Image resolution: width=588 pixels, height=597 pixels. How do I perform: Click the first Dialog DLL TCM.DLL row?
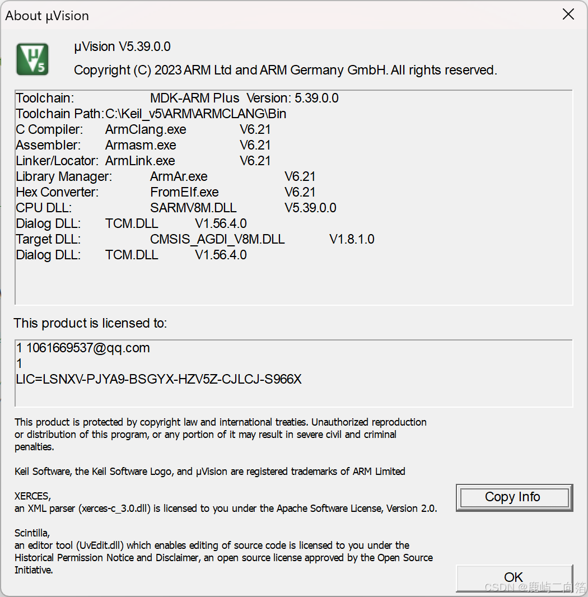[132, 223]
